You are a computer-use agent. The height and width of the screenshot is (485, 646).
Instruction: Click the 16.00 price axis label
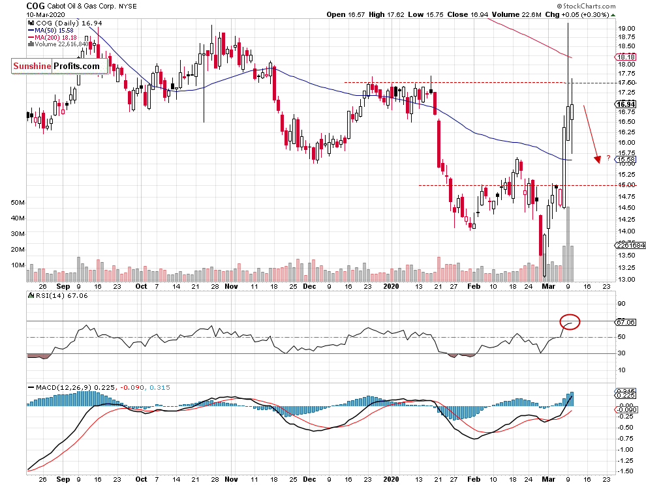tap(626, 143)
